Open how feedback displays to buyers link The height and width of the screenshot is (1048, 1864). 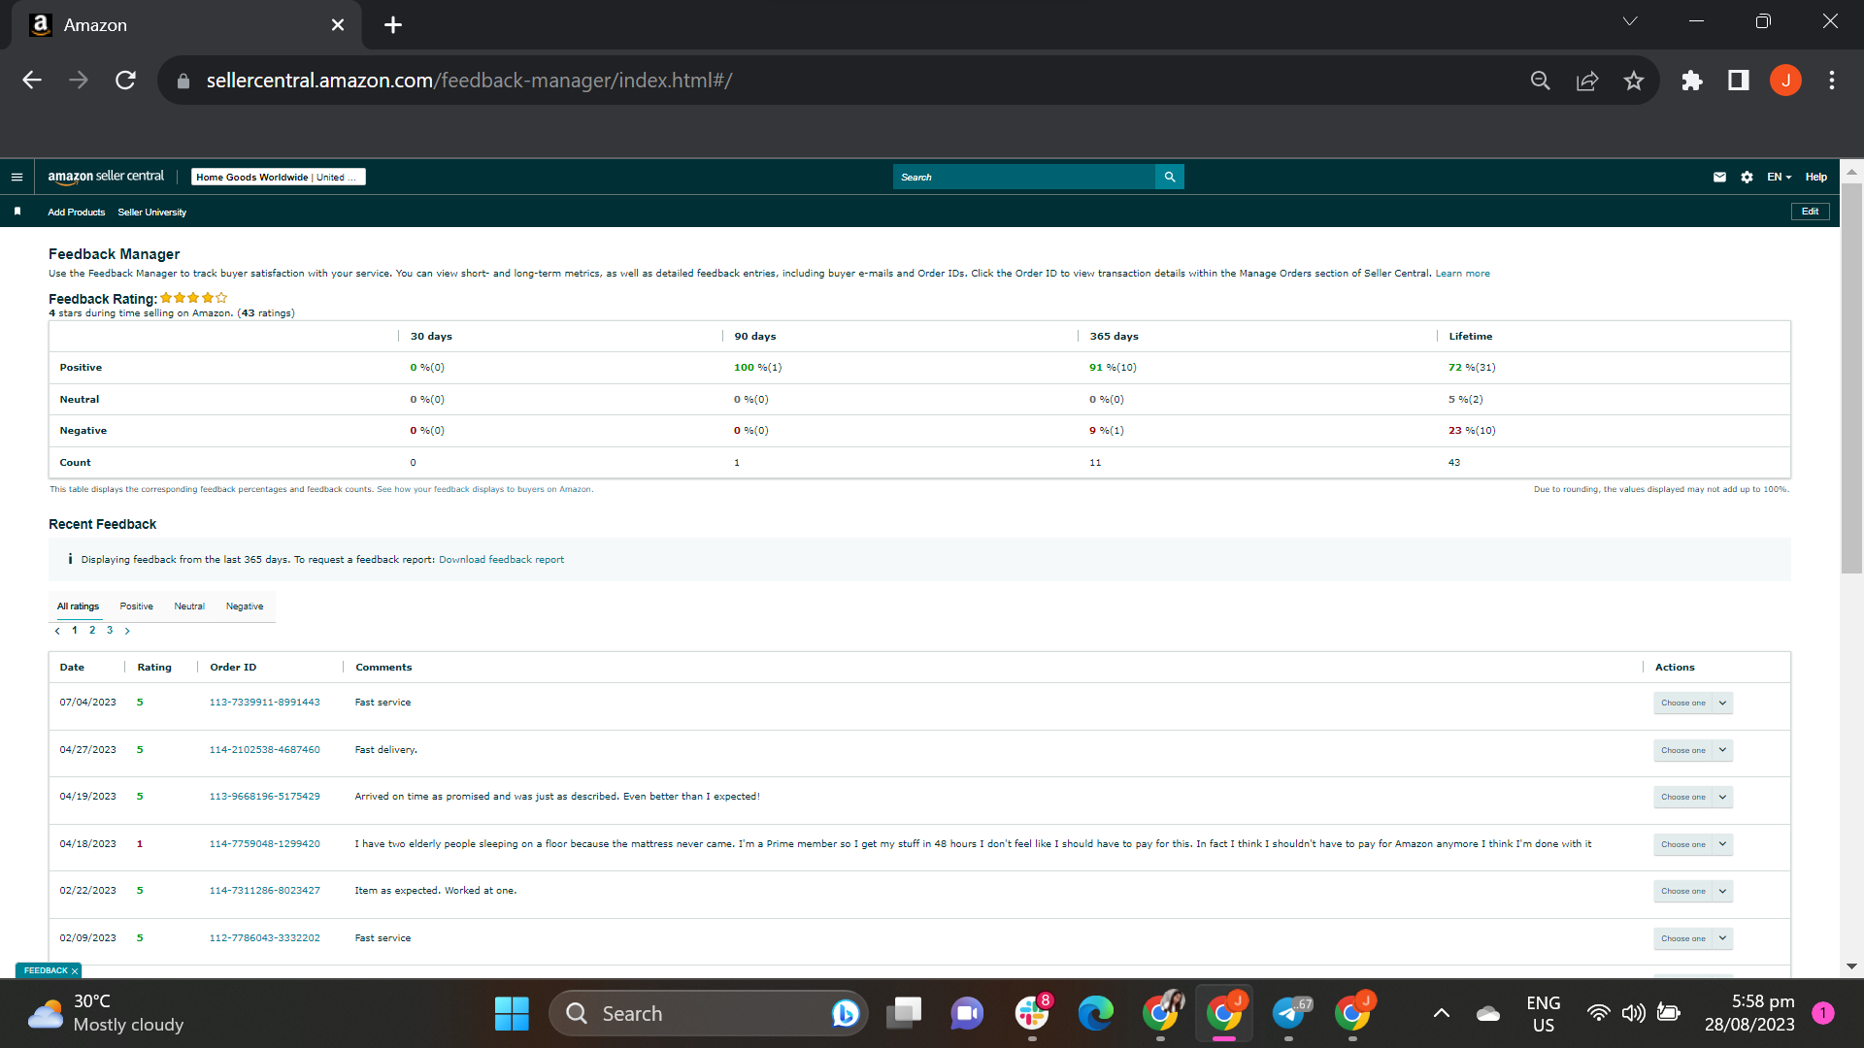[x=484, y=489]
